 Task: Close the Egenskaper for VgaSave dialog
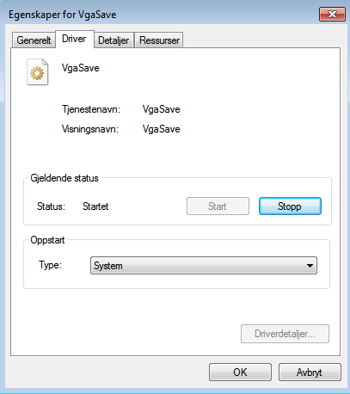pos(332,14)
